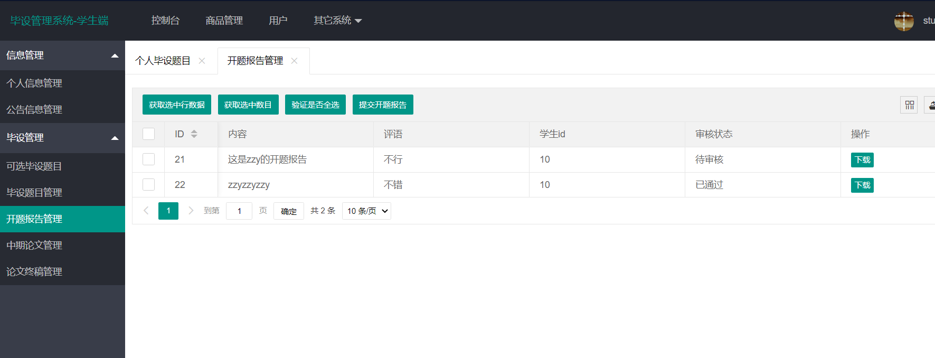Image resolution: width=935 pixels, height=358 pixels.
Task: Switch to the 个人毕设题目 tab
Action: coord(163,61)
